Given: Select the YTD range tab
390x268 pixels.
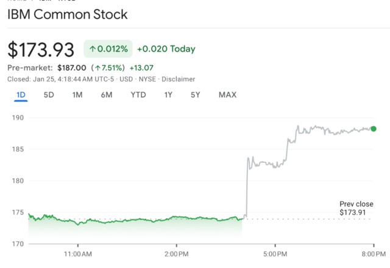Looking at the screenshot, I should pyautogui.click(x=138, y=95).
